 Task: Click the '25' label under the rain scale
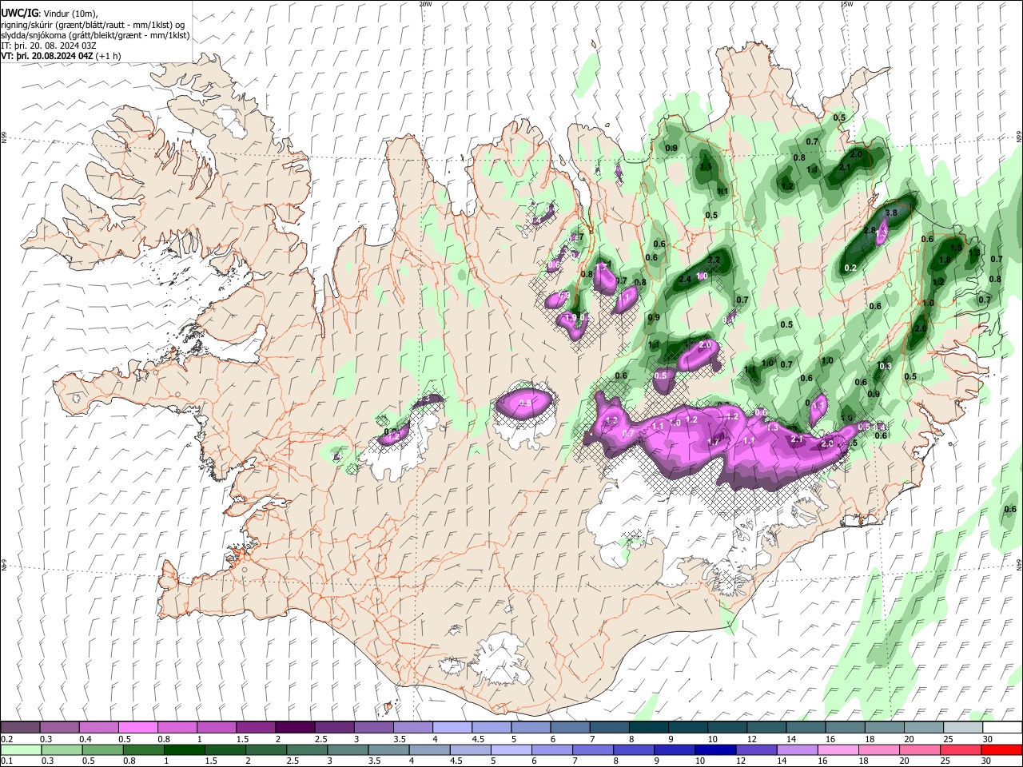click(944, 761)
